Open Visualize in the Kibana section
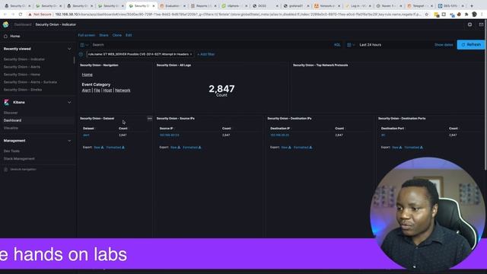Image resolution: width=487 pixels, height=274 pixels. 11,128
